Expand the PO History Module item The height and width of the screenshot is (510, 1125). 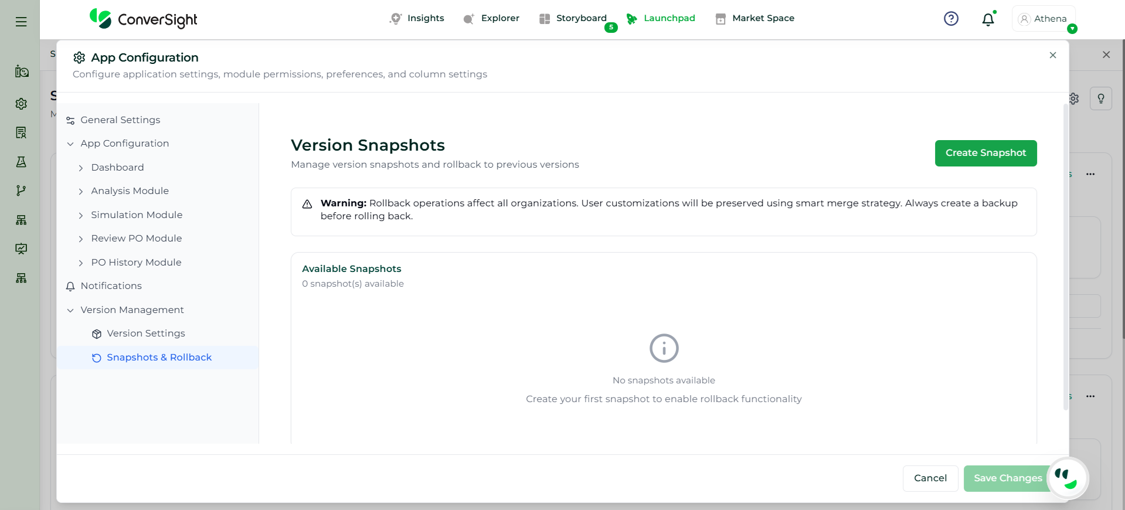pos(81,263)
